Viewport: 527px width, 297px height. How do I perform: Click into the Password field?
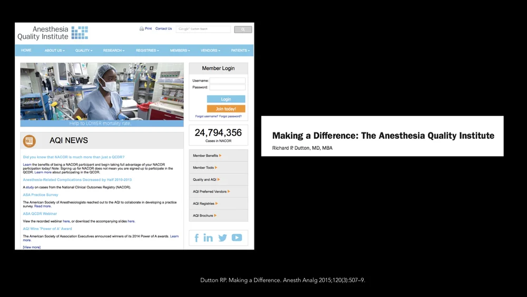(x=228, y=87)
